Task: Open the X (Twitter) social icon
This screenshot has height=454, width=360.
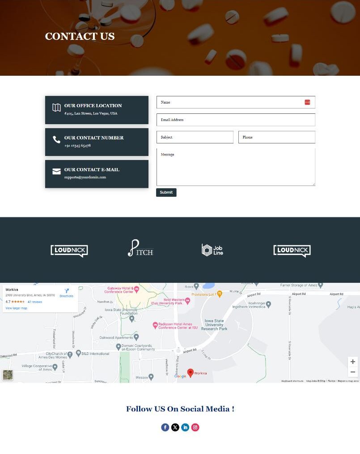Action: pyautogui.click(x=175, y=428)
